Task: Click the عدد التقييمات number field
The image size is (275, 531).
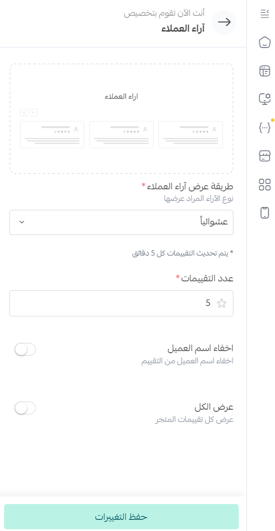Action: [121, 303]
